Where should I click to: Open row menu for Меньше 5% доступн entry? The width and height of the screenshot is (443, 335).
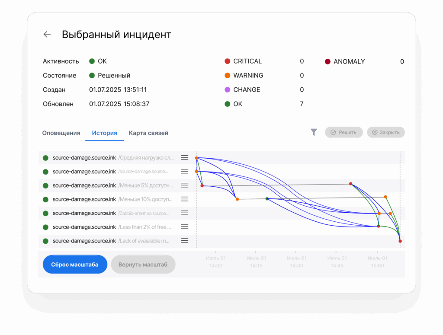[185, 185]
